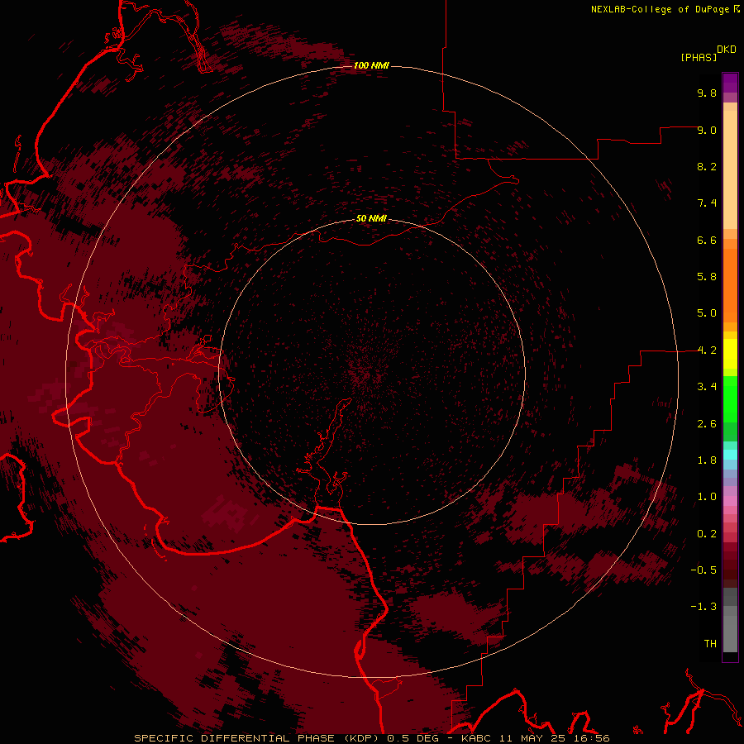Screen dimensions: 744x744
Task: Click the [PHAS] label above the legend
Action: [699, 58]
